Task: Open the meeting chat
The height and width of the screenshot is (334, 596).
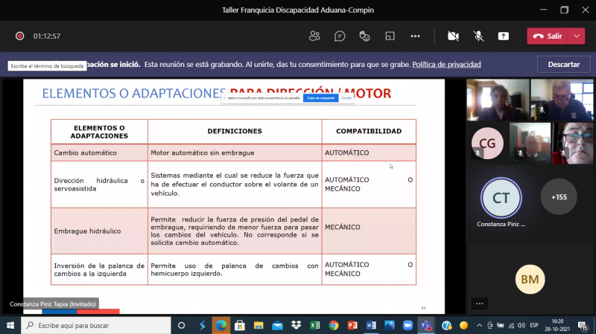Action: pos(340,36)
